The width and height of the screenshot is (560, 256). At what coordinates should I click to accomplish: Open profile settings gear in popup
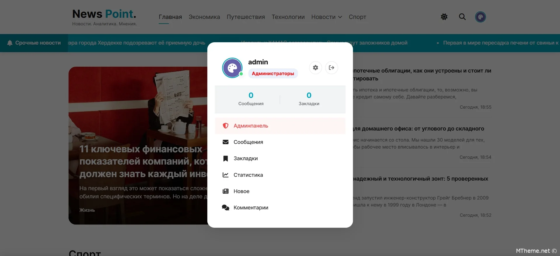[x=315, y=68]
